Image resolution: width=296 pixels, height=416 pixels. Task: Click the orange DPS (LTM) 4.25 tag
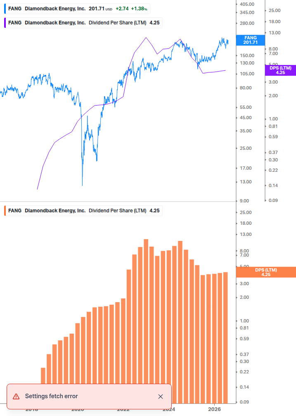(x=266, y=272)
